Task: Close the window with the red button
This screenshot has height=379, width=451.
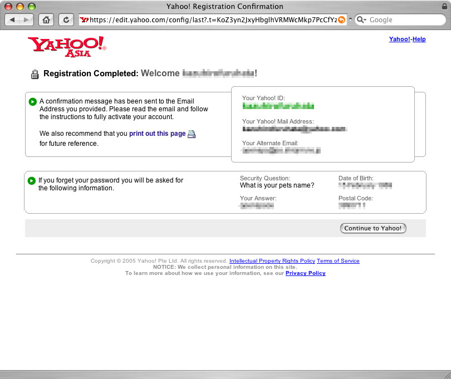Action: [x=8, y=7]
